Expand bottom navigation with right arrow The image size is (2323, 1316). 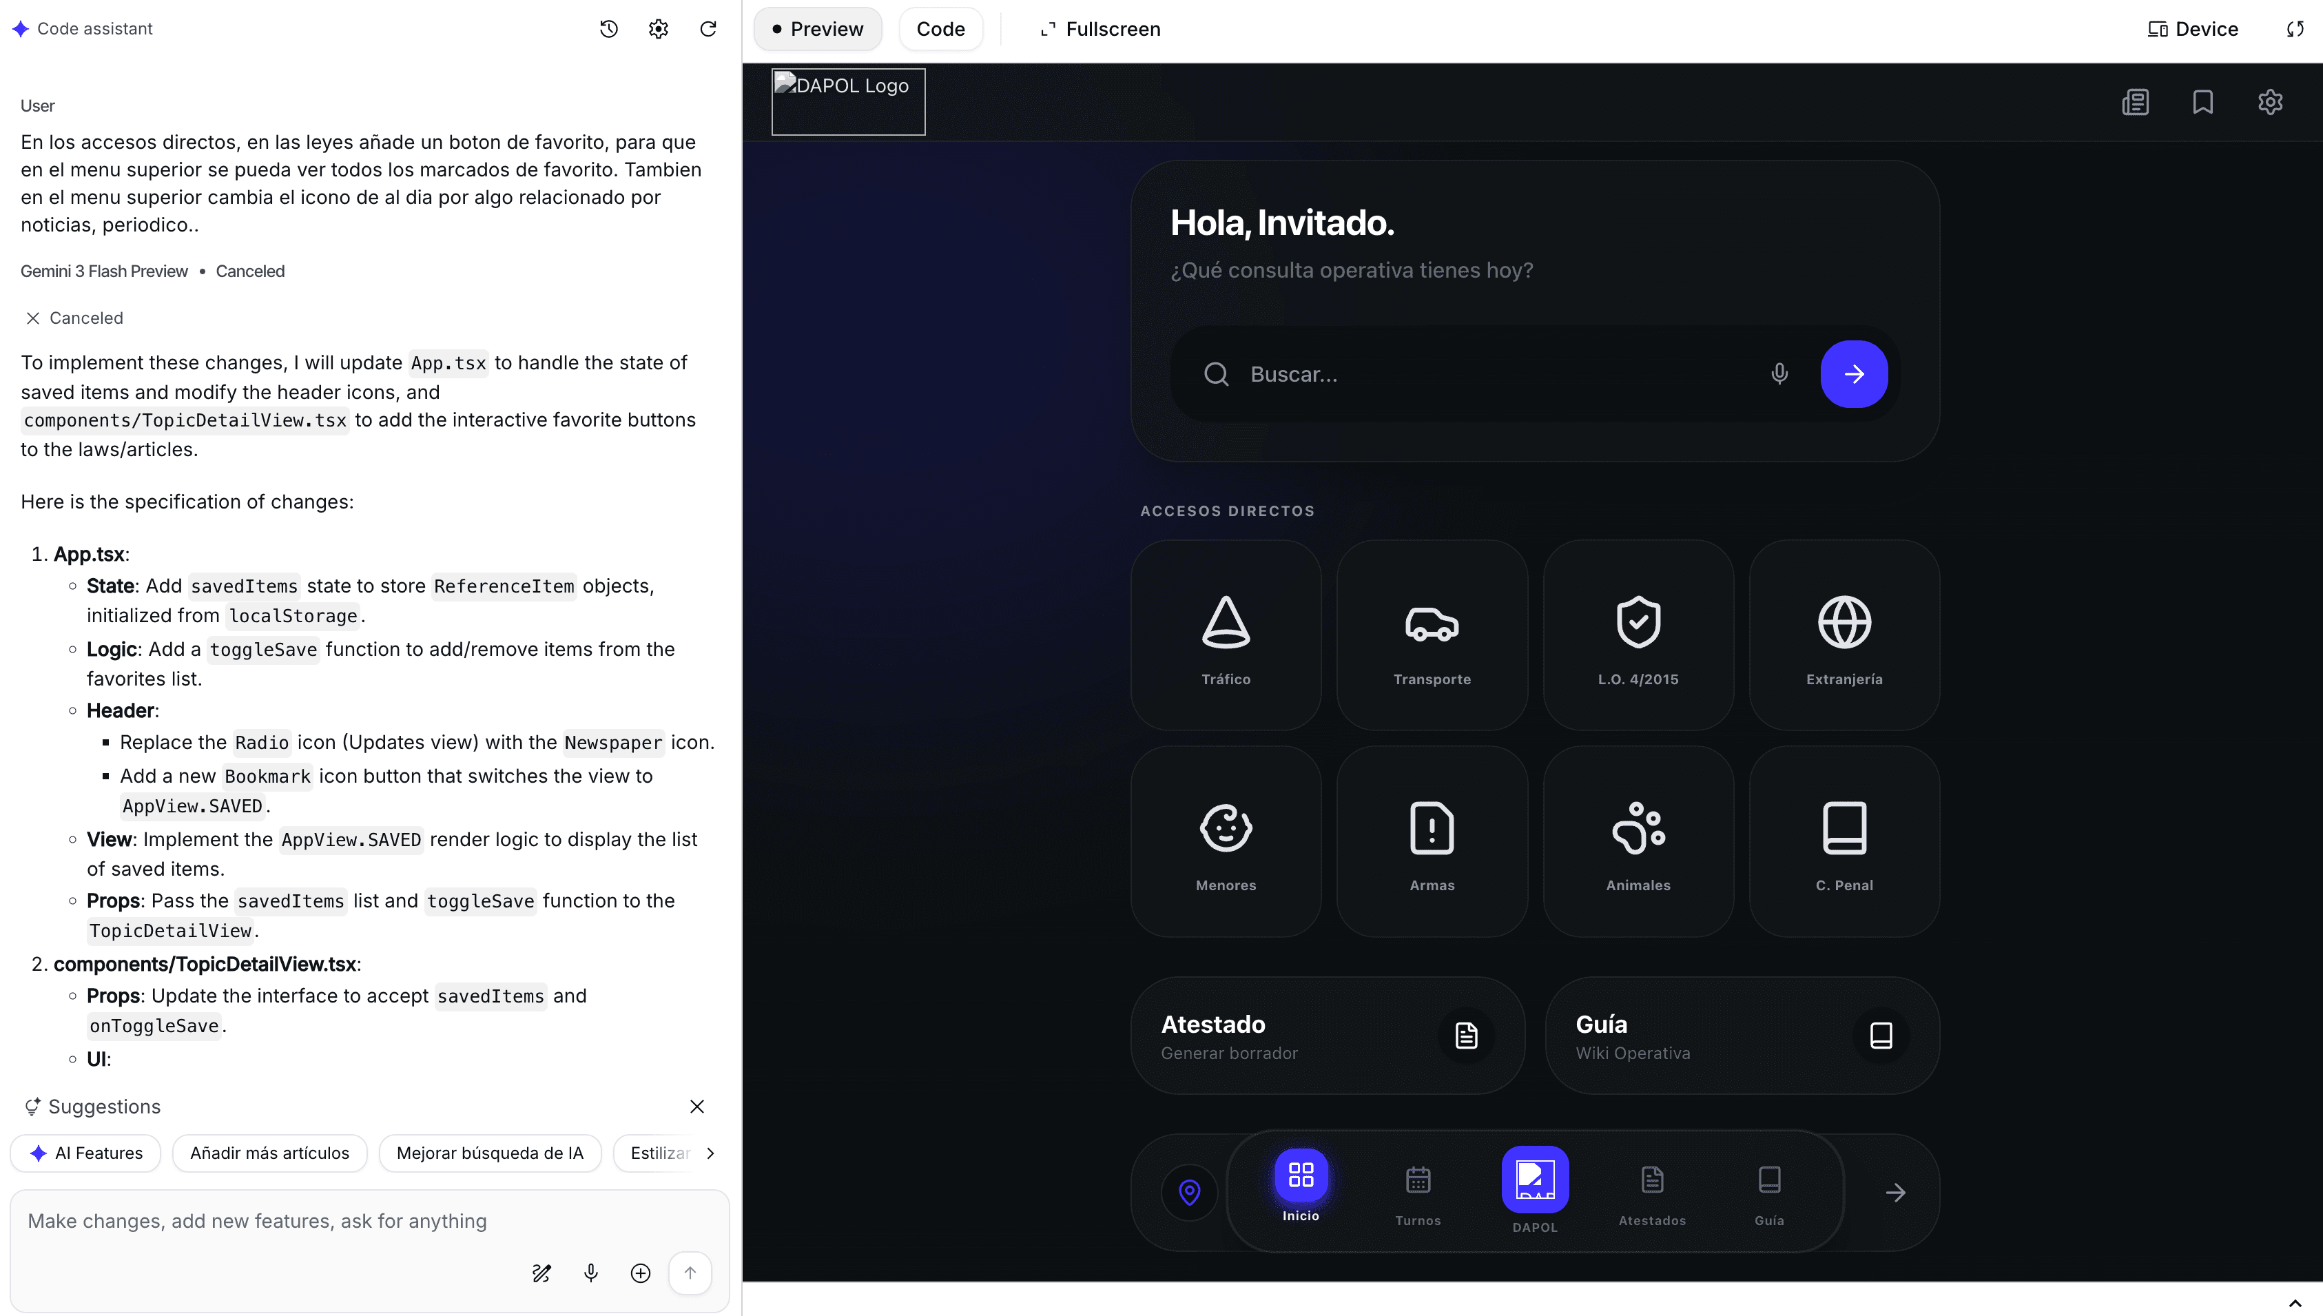[1894, 1192]
